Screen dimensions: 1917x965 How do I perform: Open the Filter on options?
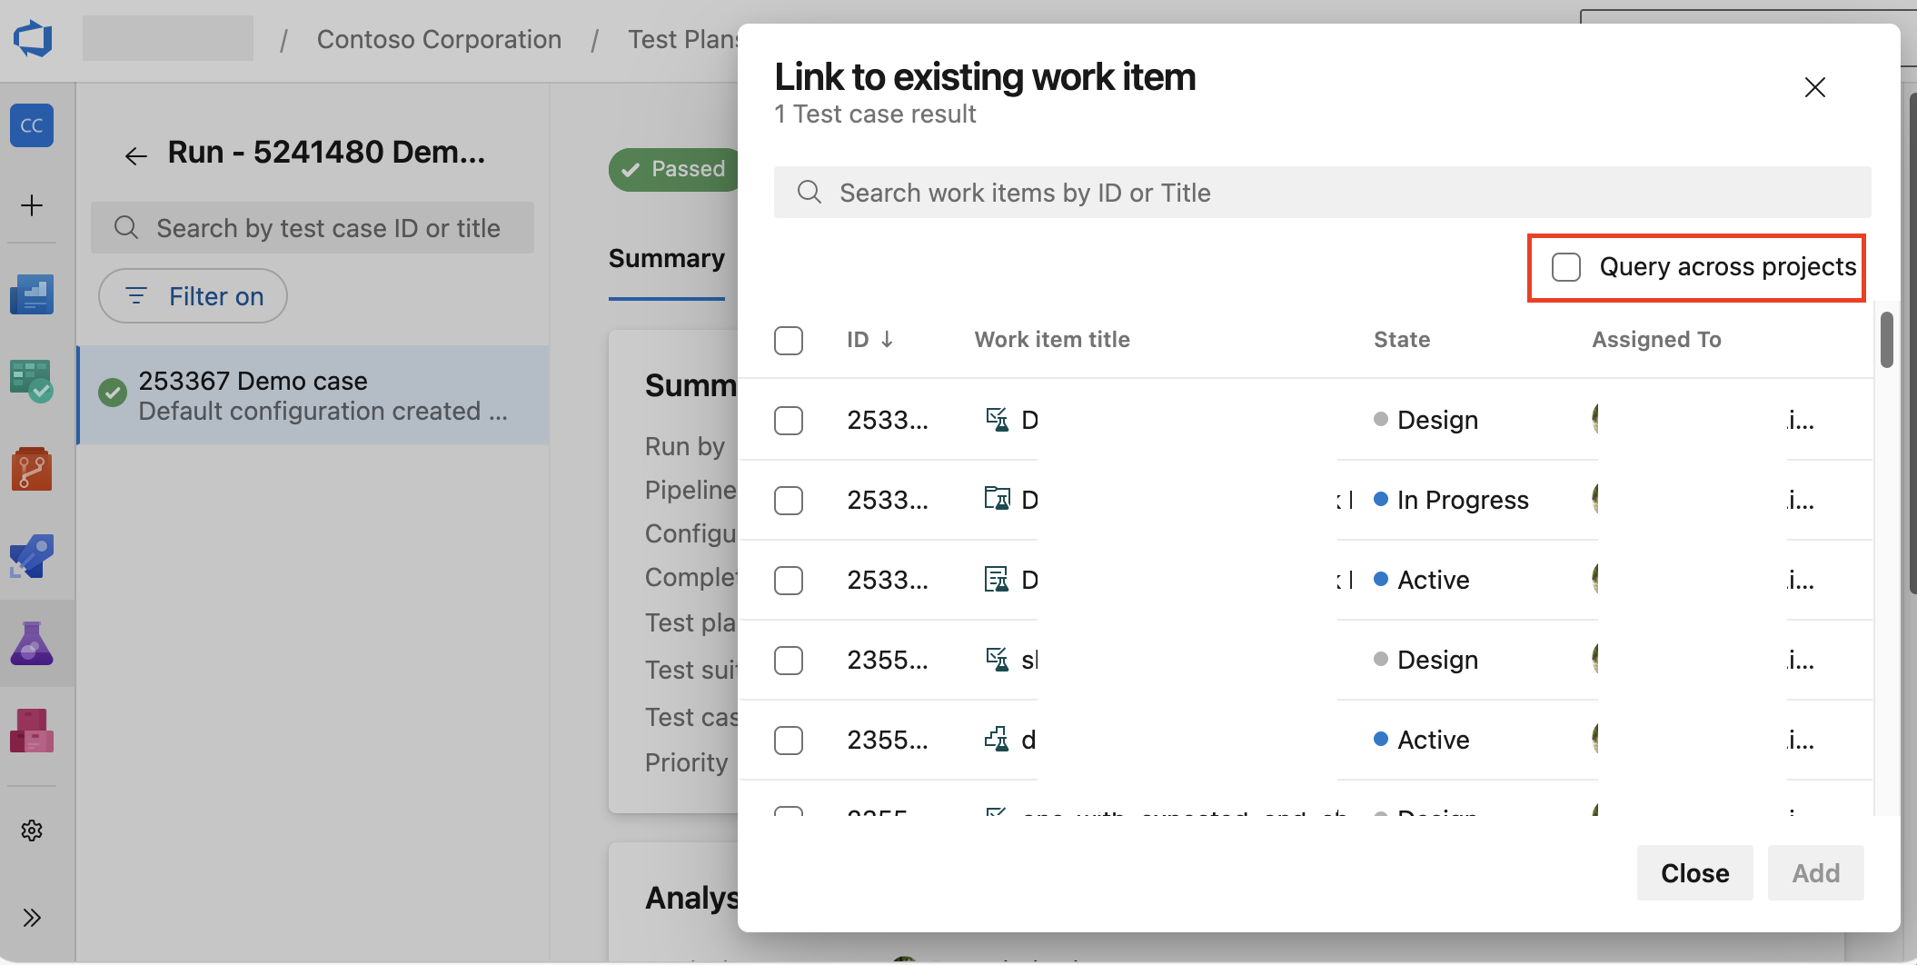pos(193,295)
